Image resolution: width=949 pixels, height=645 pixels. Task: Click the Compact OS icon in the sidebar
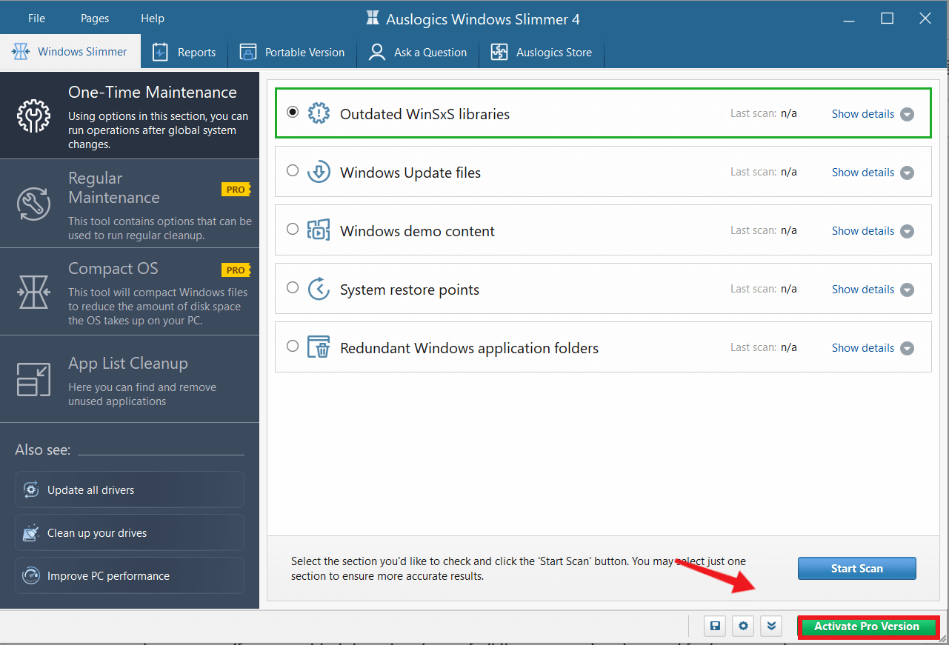33,291
